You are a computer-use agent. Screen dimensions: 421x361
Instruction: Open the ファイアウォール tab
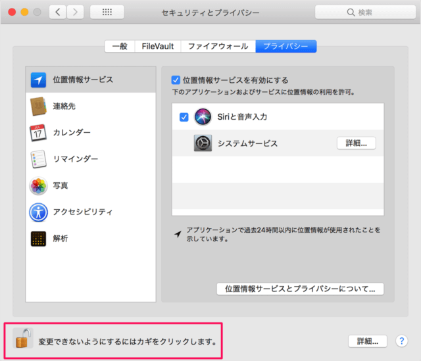218,46
